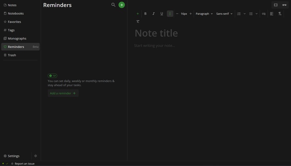Screen dimensions: 291x166
Task: Open the Tags section
Action: pos(20,30)
